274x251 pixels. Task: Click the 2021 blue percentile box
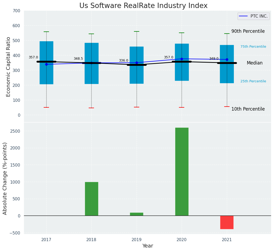pos(227,64)
